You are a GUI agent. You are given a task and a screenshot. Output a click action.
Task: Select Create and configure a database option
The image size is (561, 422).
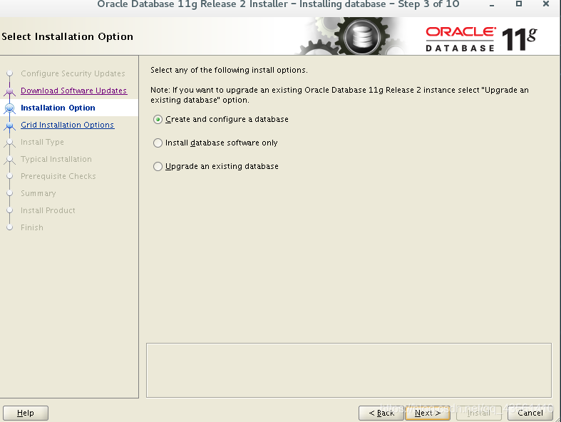pos(221,119)
